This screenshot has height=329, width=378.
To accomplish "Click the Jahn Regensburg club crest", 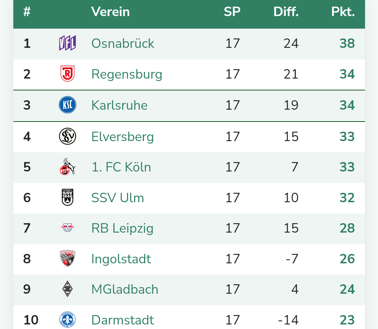I will [68, 74].
